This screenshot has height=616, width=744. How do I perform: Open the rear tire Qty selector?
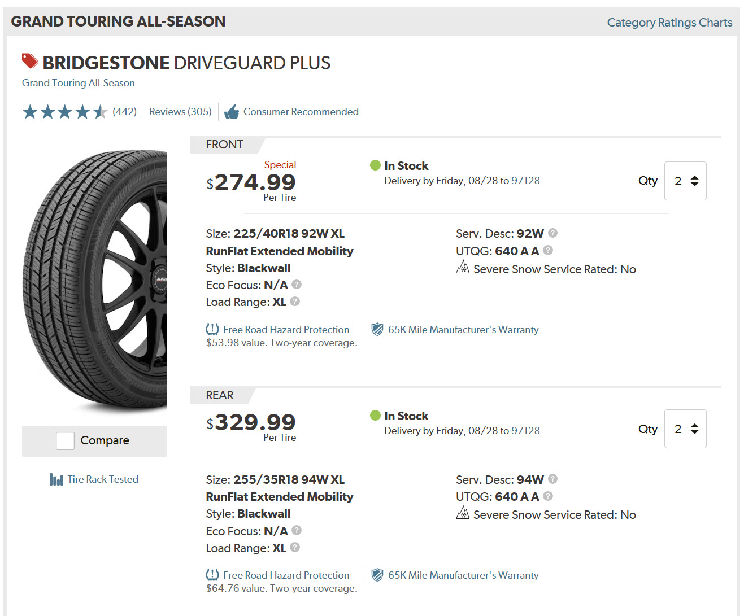(685, 429)
